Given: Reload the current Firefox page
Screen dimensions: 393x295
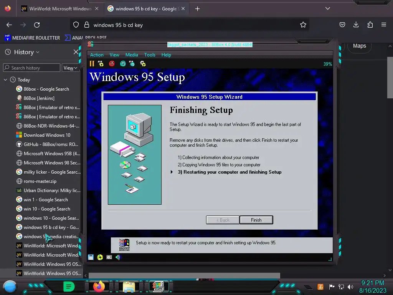Looking at the screenshot, I should click(37, 25).
